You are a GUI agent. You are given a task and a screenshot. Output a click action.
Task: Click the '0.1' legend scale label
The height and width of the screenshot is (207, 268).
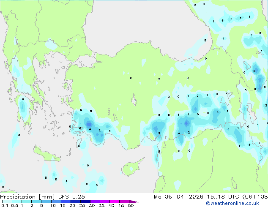coord(5,205)
